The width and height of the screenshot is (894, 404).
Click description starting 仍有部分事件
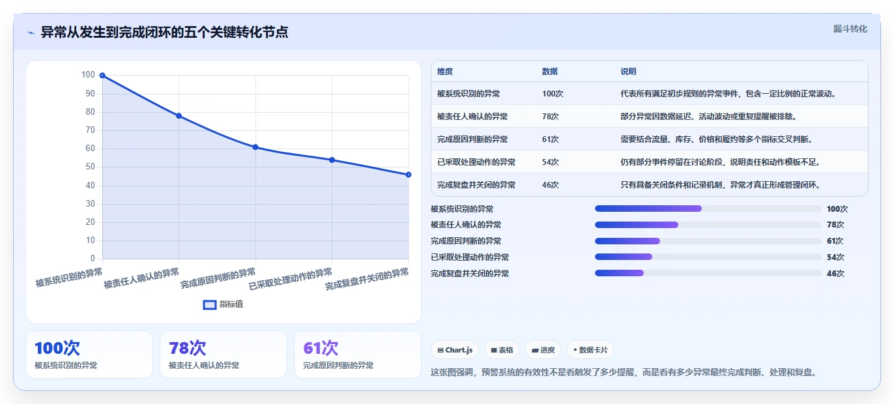[x=720, y=162]
